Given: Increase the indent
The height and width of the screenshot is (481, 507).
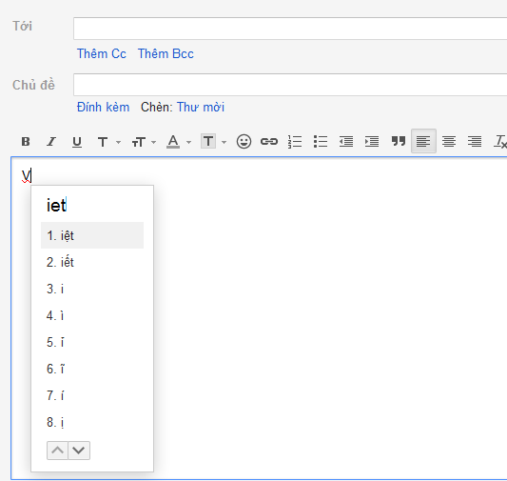Looking at the screenshot, I should [372, 142].
